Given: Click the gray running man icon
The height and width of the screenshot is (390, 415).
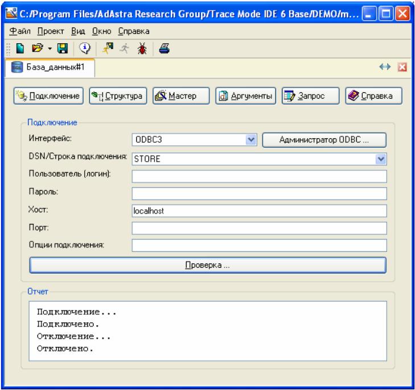Looking at the screenshot, I should point(125,48).
